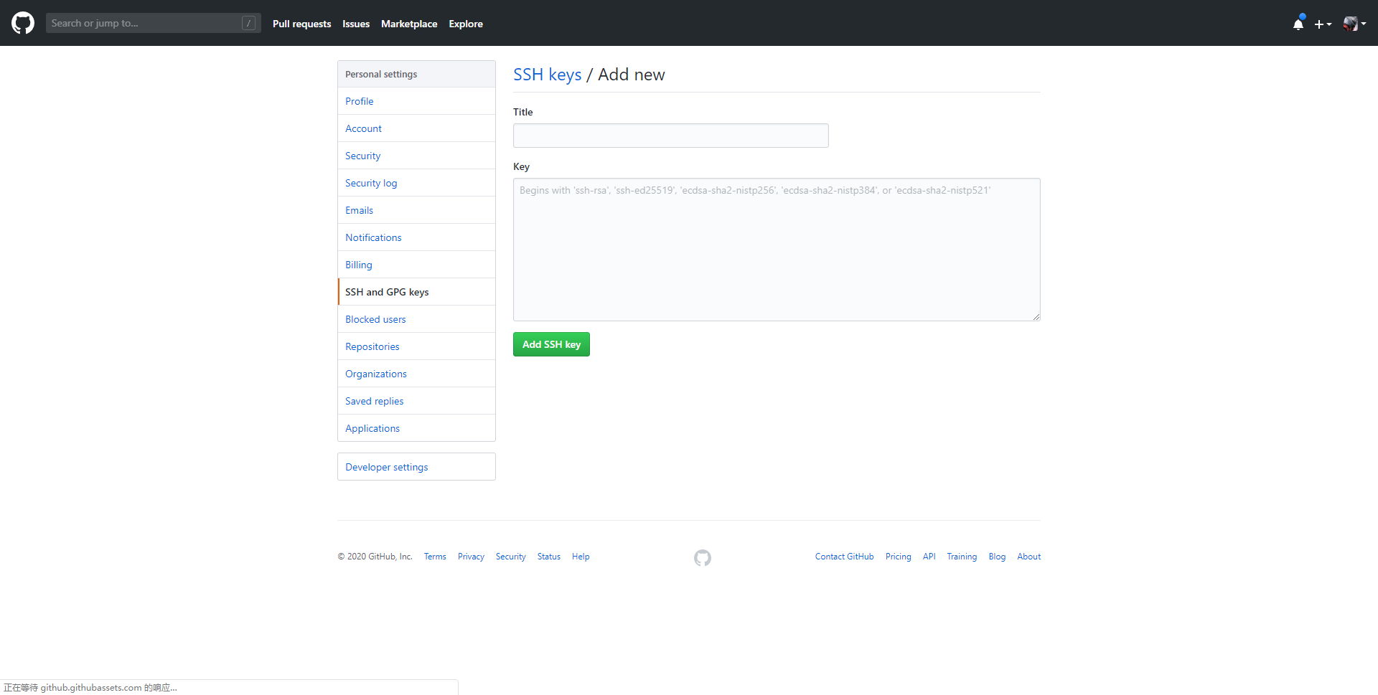Open Blocked users settings
The height and width of the screenshot is (695, 1378).
tap(416, 319)
